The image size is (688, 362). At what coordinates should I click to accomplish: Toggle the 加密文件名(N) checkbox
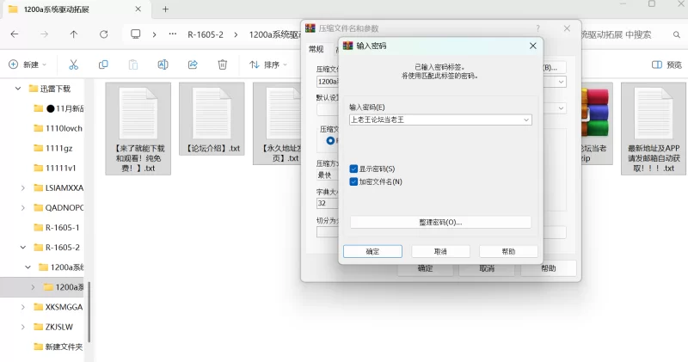[354, 181]
